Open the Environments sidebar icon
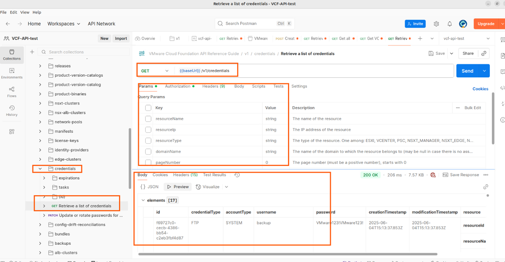The width and height of the screenshot is (505, 262). pos(12,73)
